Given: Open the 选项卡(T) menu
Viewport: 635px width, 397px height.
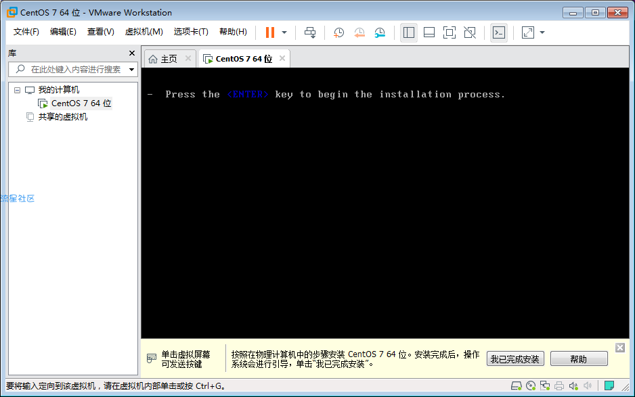Looking at the screenshot, I should point(191,32).
